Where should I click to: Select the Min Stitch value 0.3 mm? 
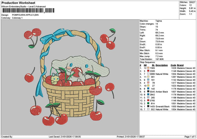pos(159,53)
